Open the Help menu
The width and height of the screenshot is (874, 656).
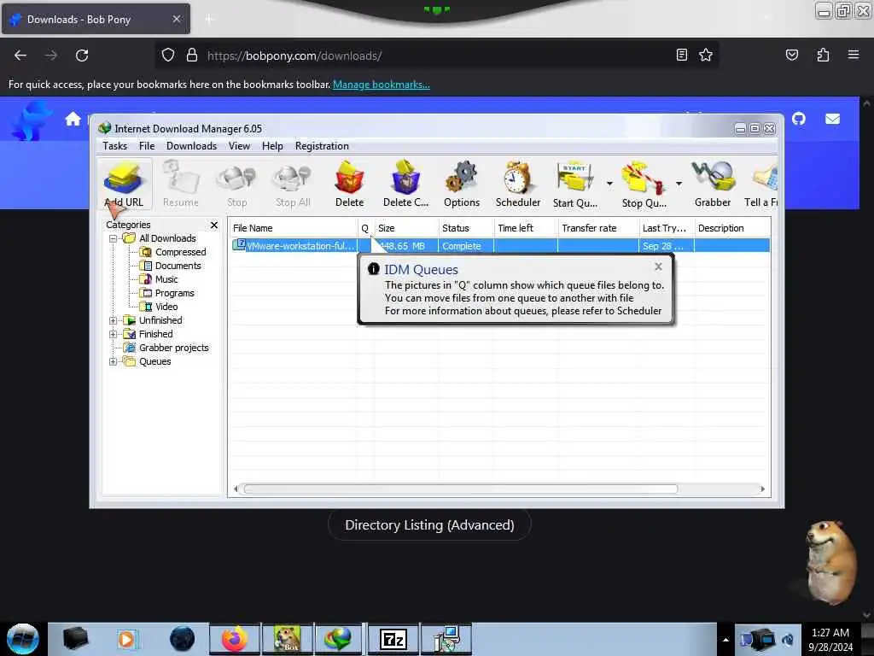pos(272,145)
